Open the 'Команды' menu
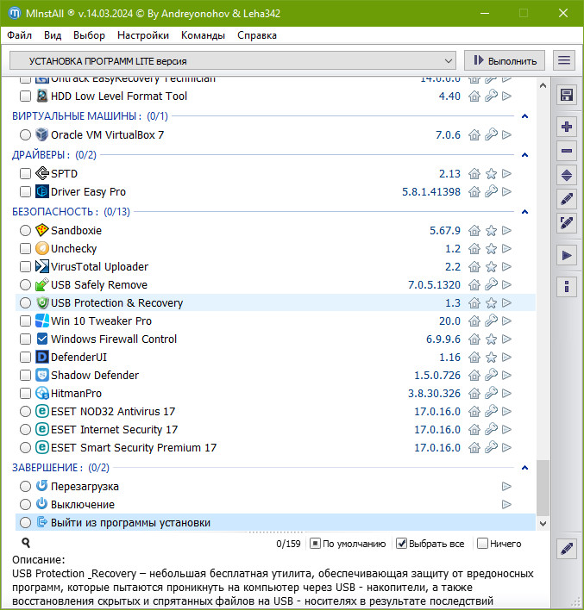The width and height of the screenshot is (584, 610). (x=204, y=35)
